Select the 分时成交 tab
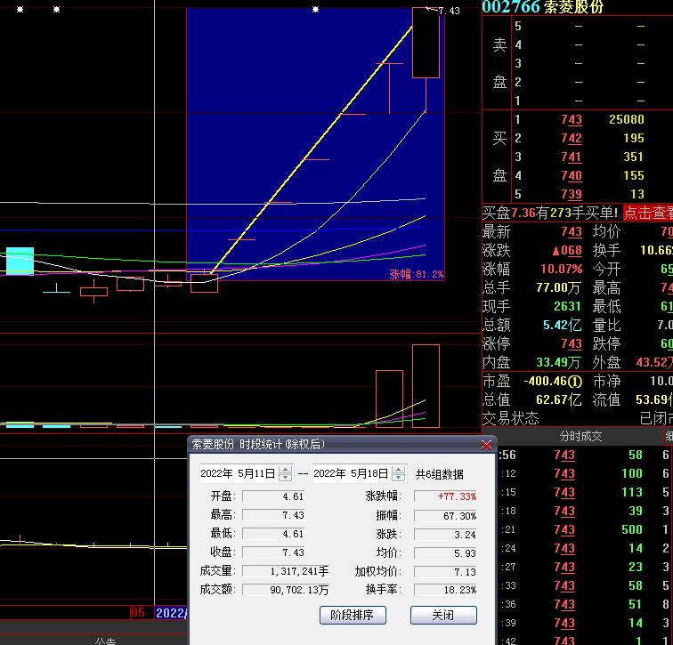The height and width of the screenshot is (645, 673). tap(580, 436)
